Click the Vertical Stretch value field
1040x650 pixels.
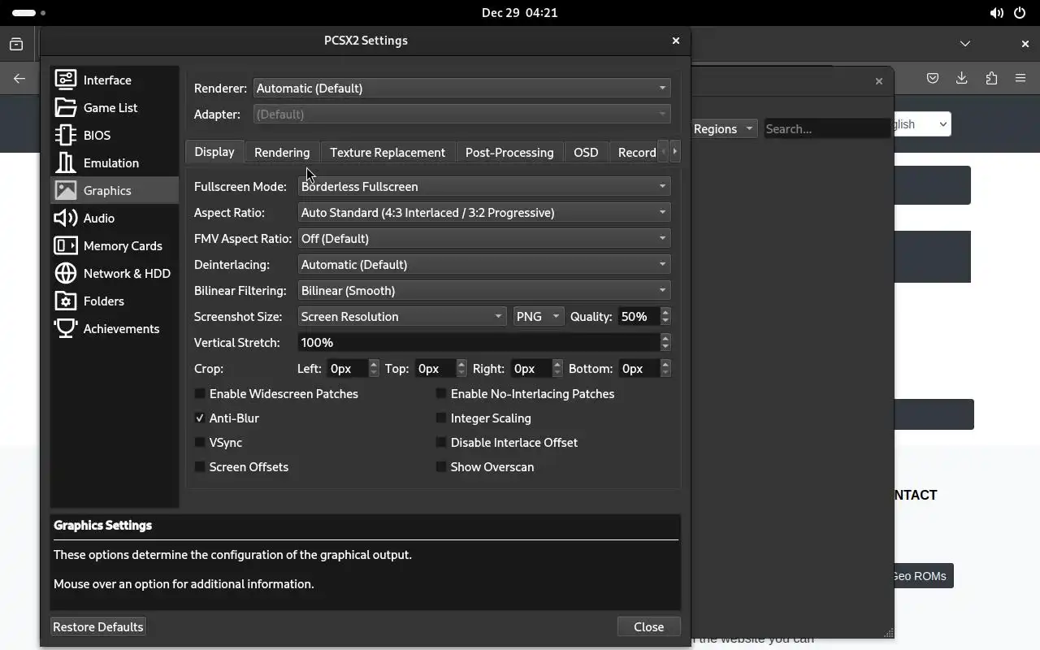[484, 342]
